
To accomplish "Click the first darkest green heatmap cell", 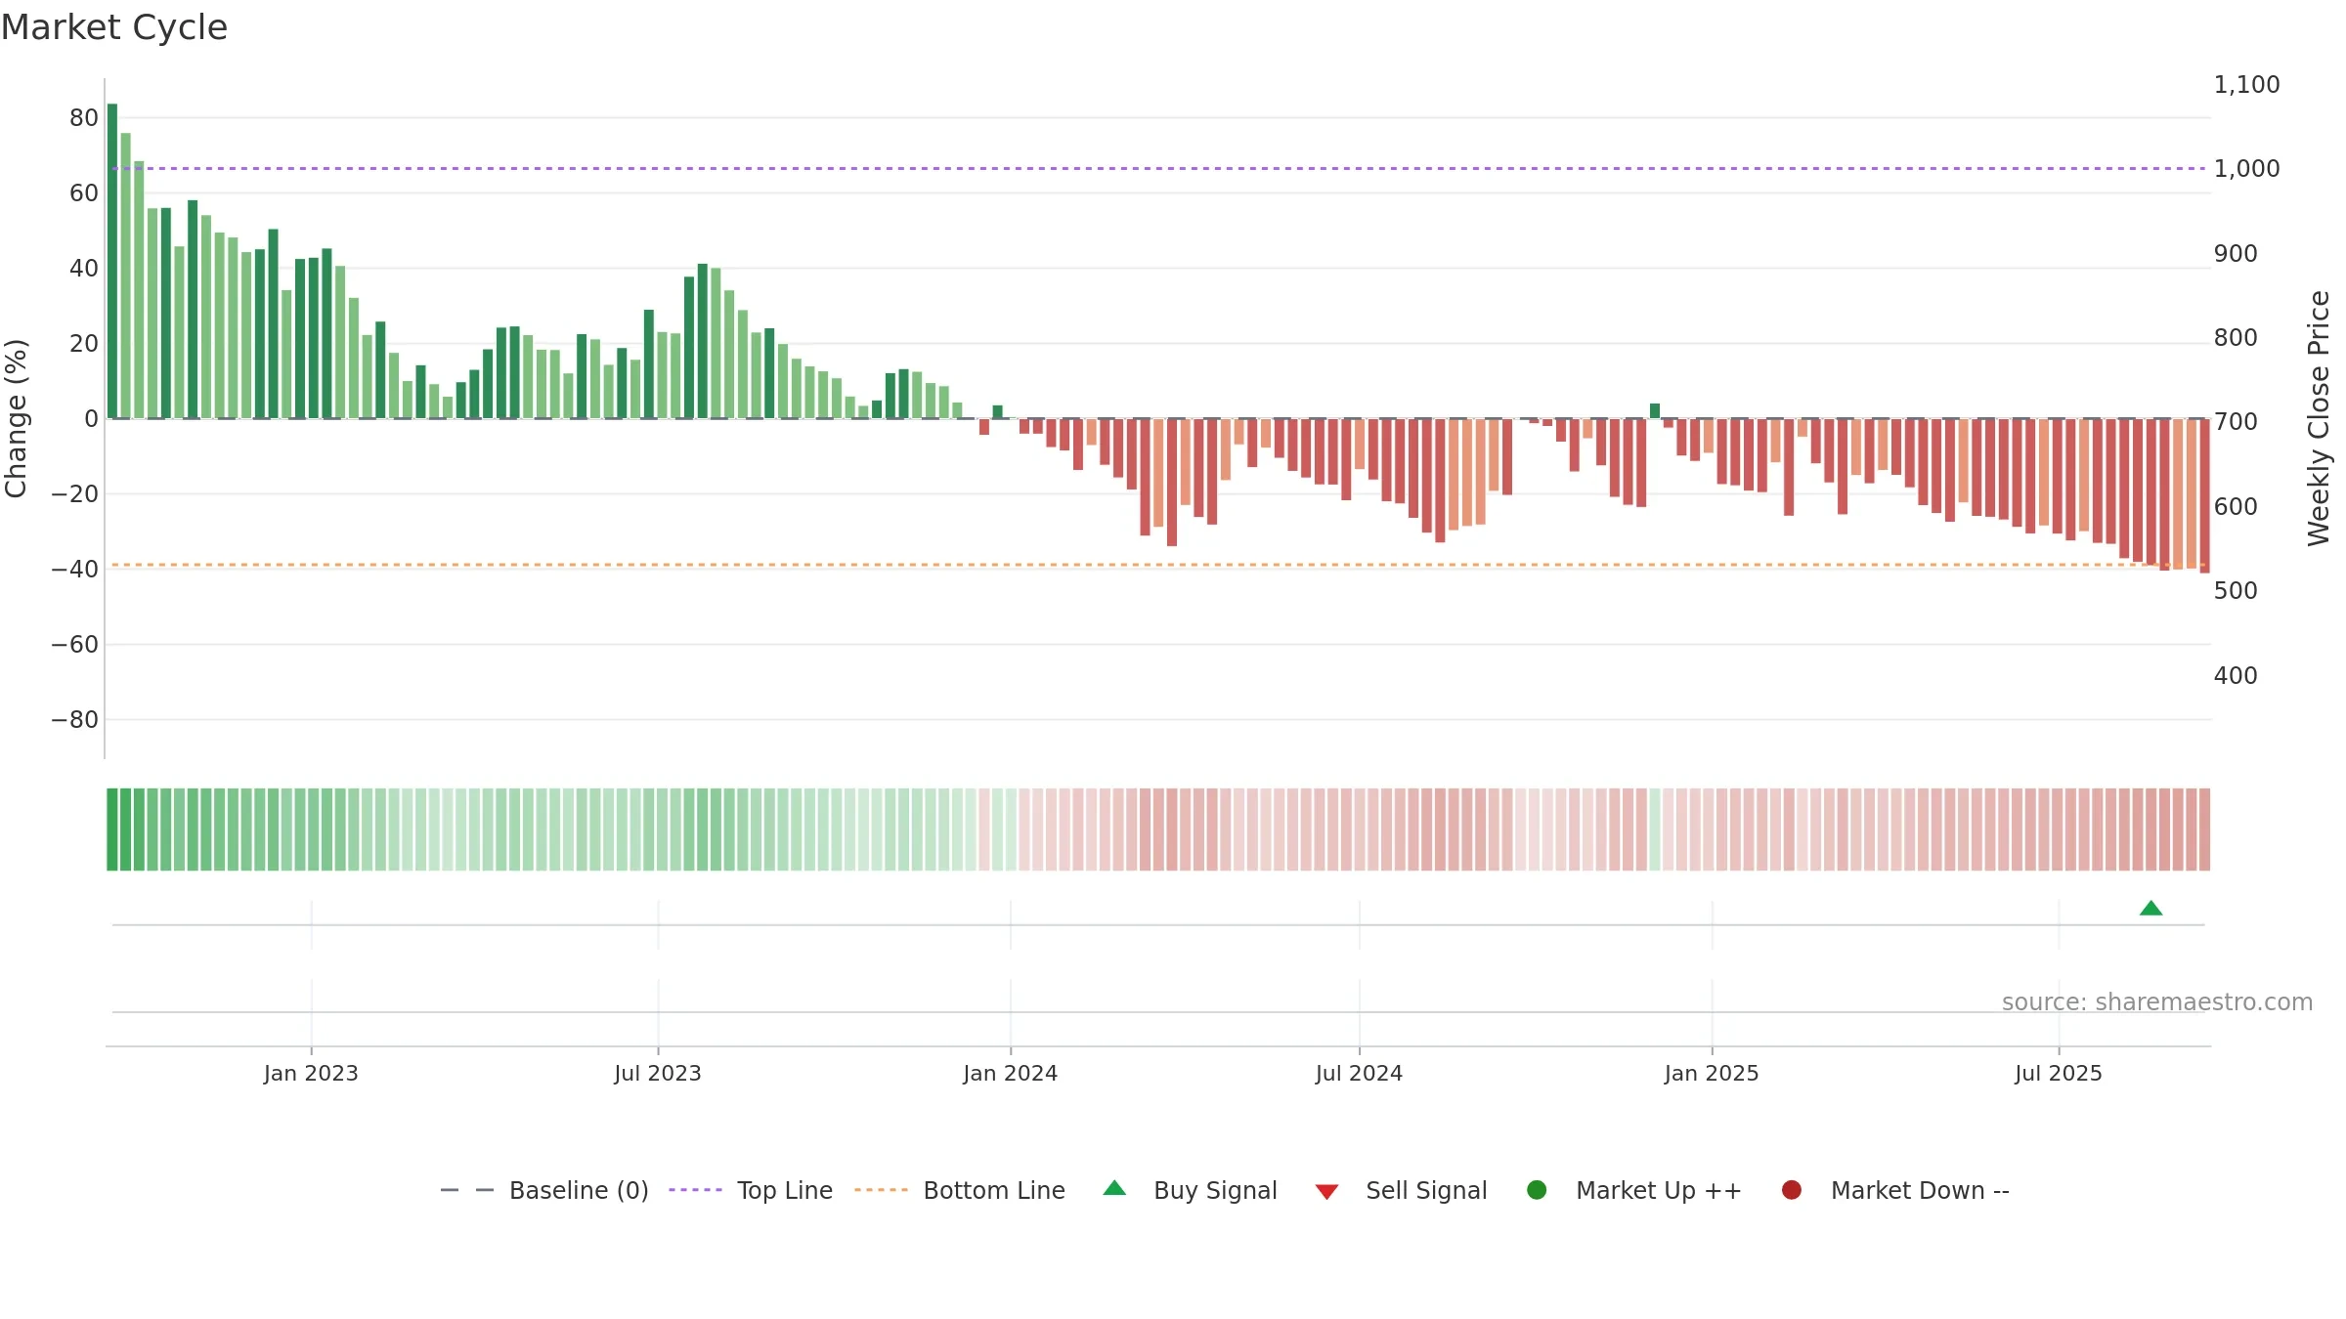I will click(x=112, y=830).
